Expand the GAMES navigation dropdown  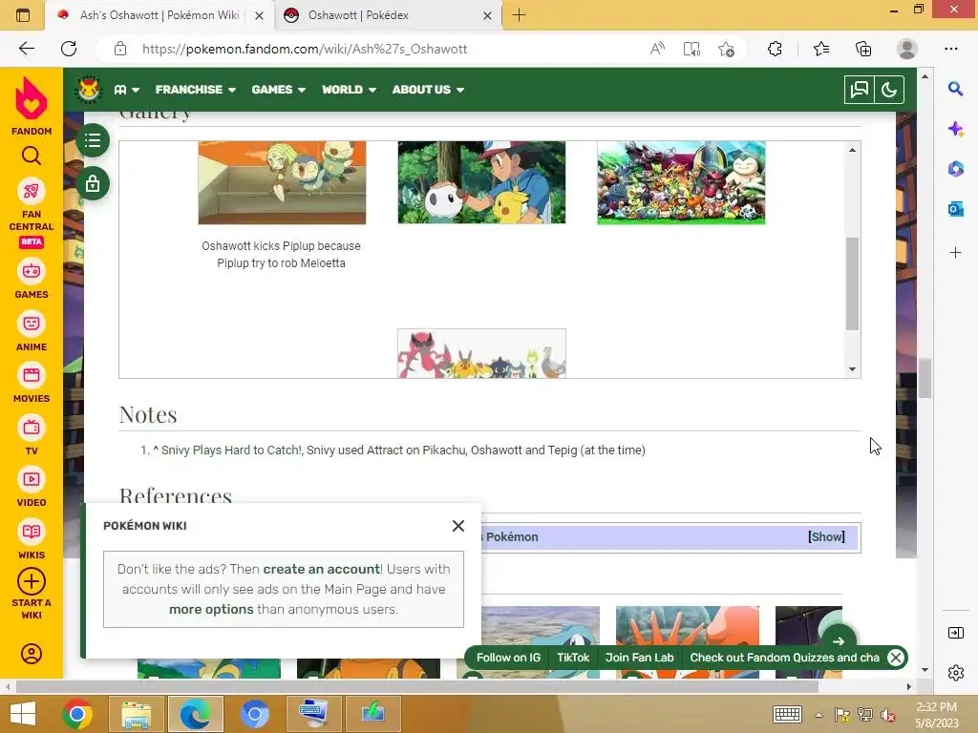pyautogui.click(x=278, y=90)
